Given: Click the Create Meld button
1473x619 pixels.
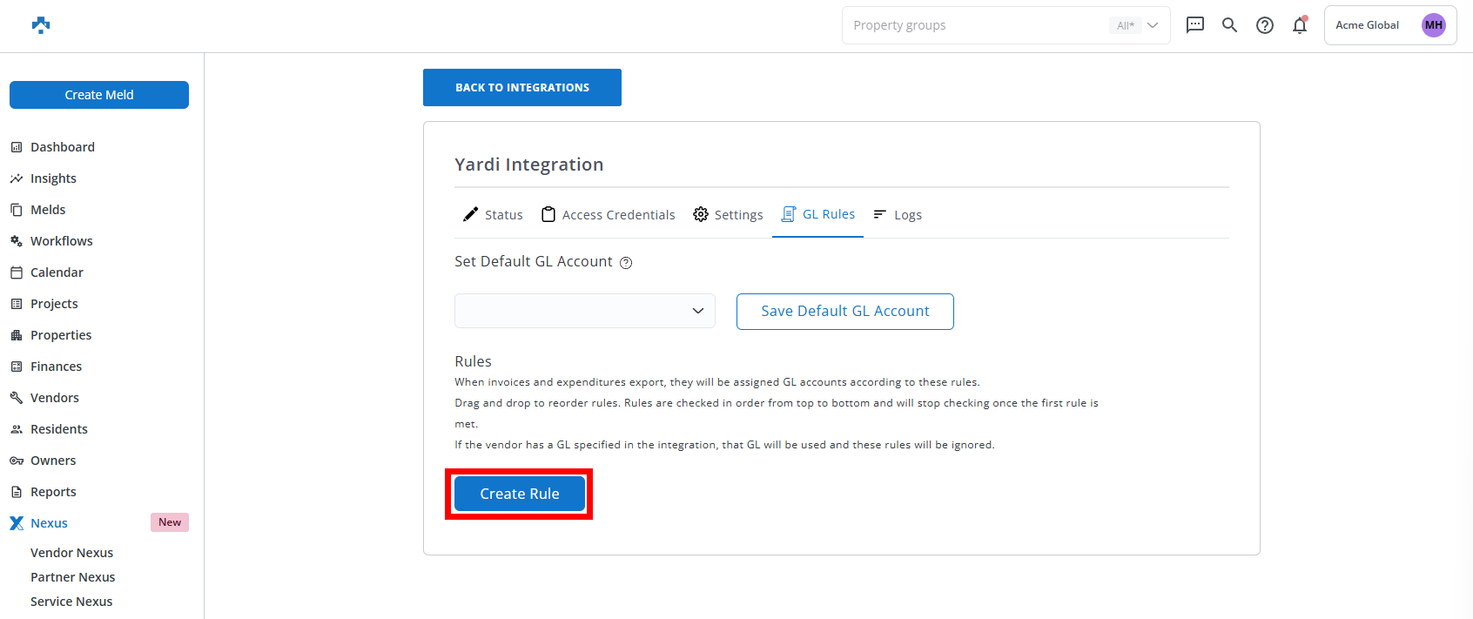Looking at the screenshot, I should 99,95.
